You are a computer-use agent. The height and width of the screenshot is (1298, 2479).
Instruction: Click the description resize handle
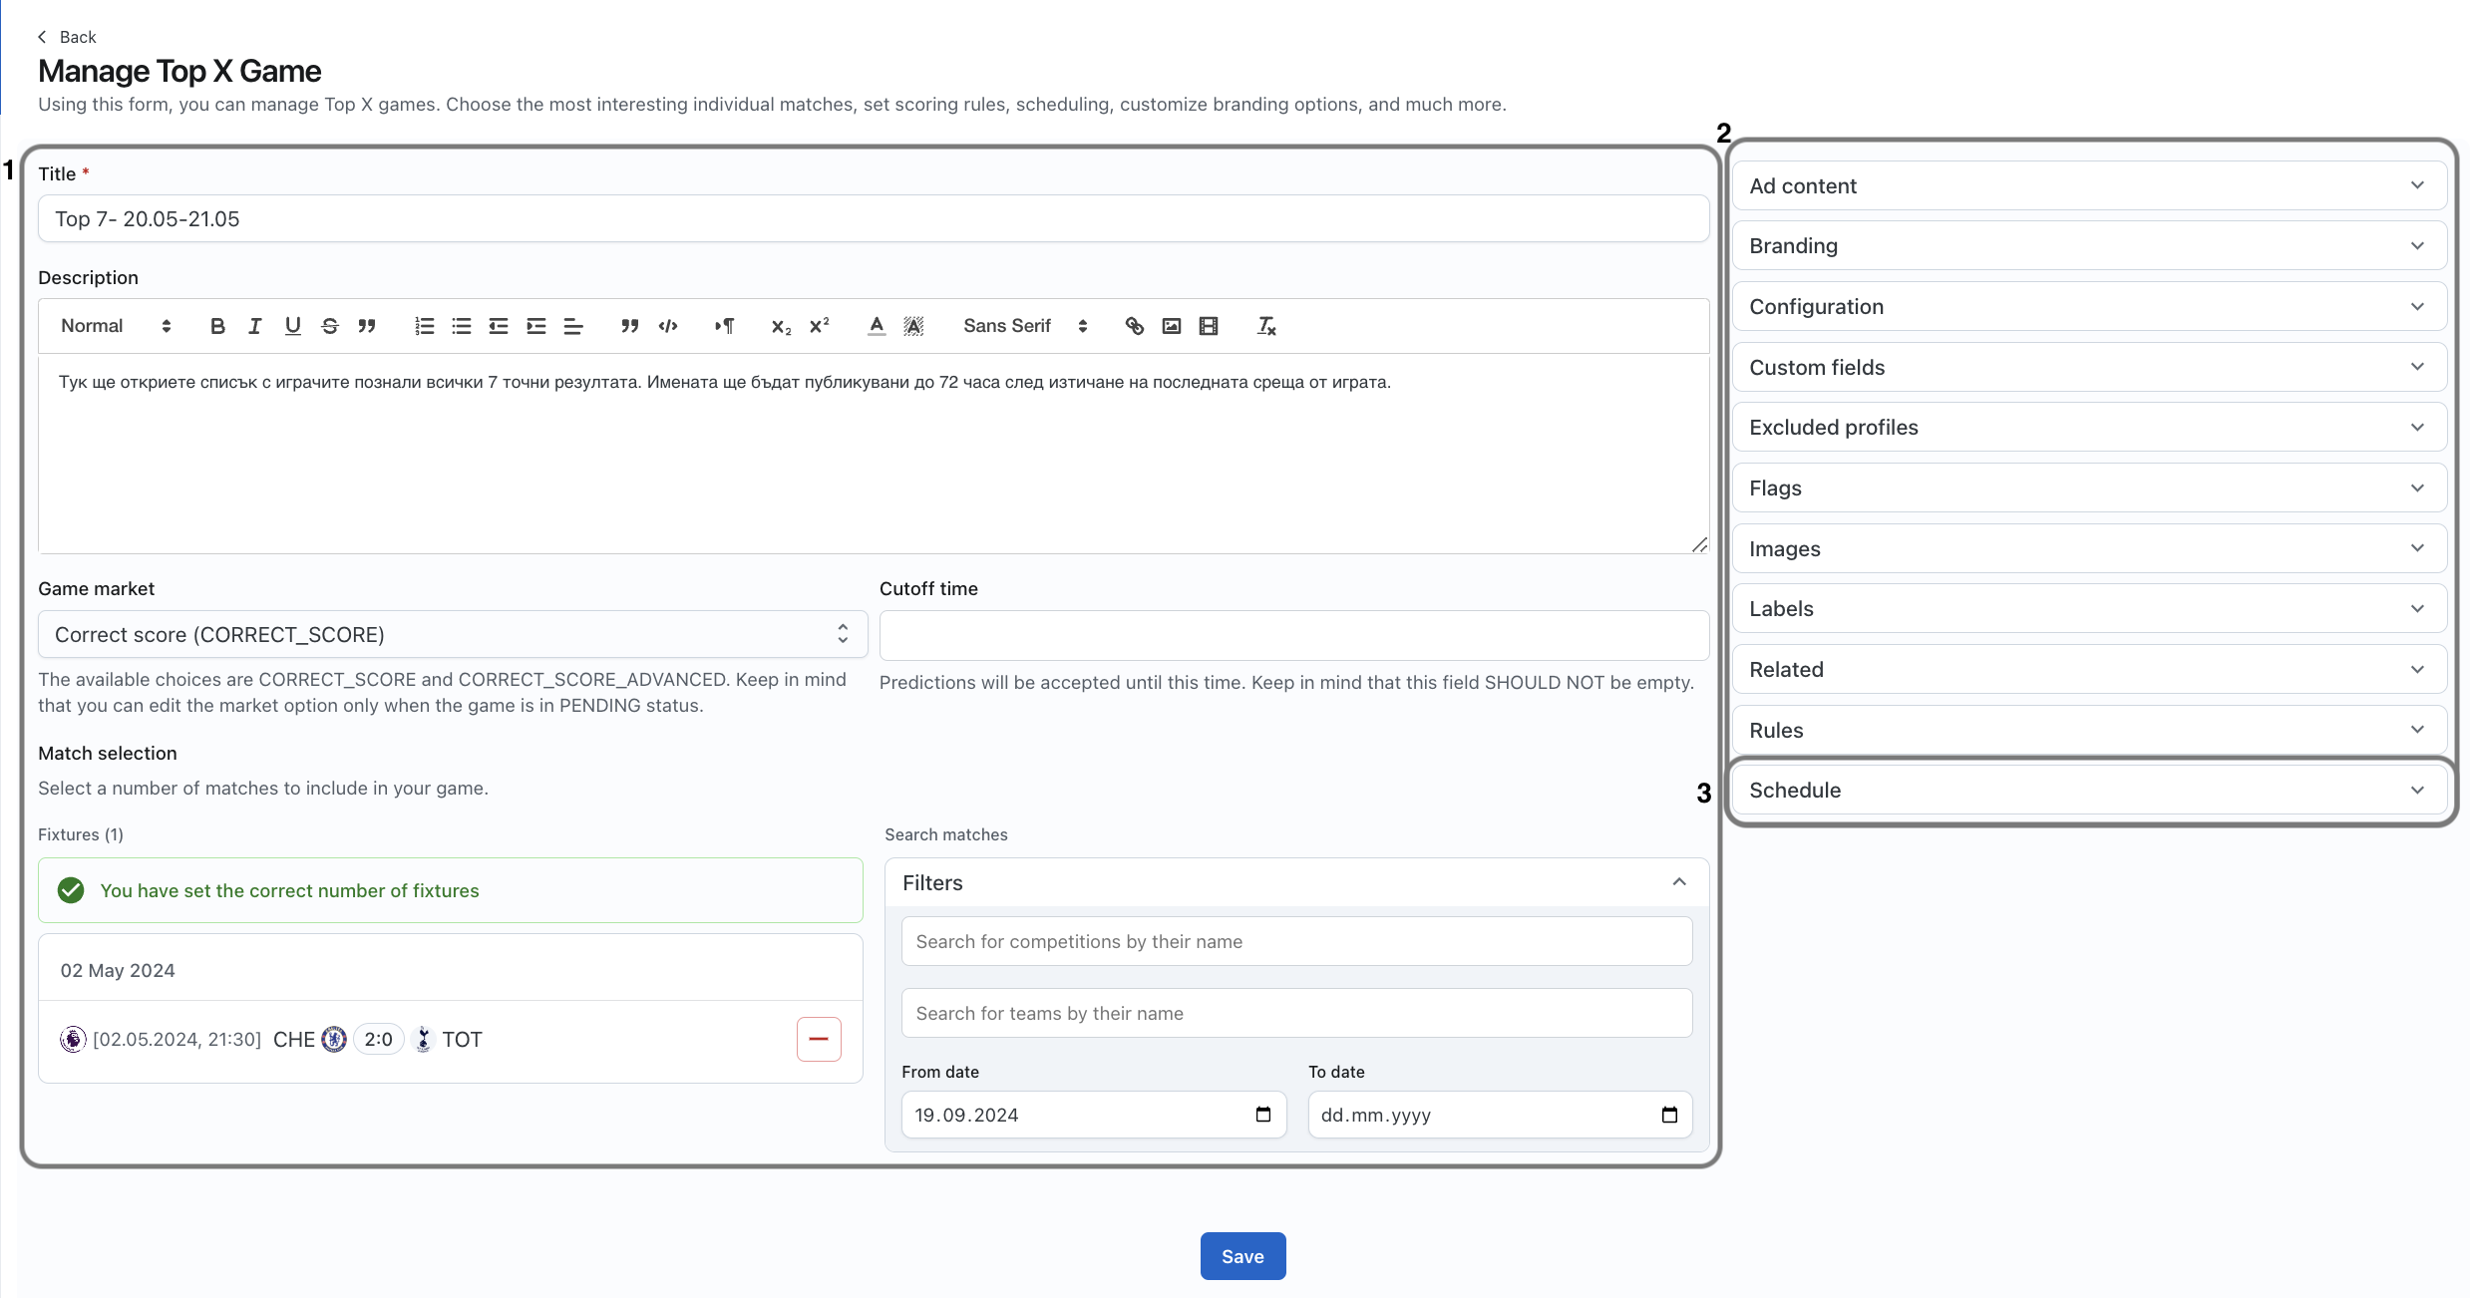point(1699,544)
